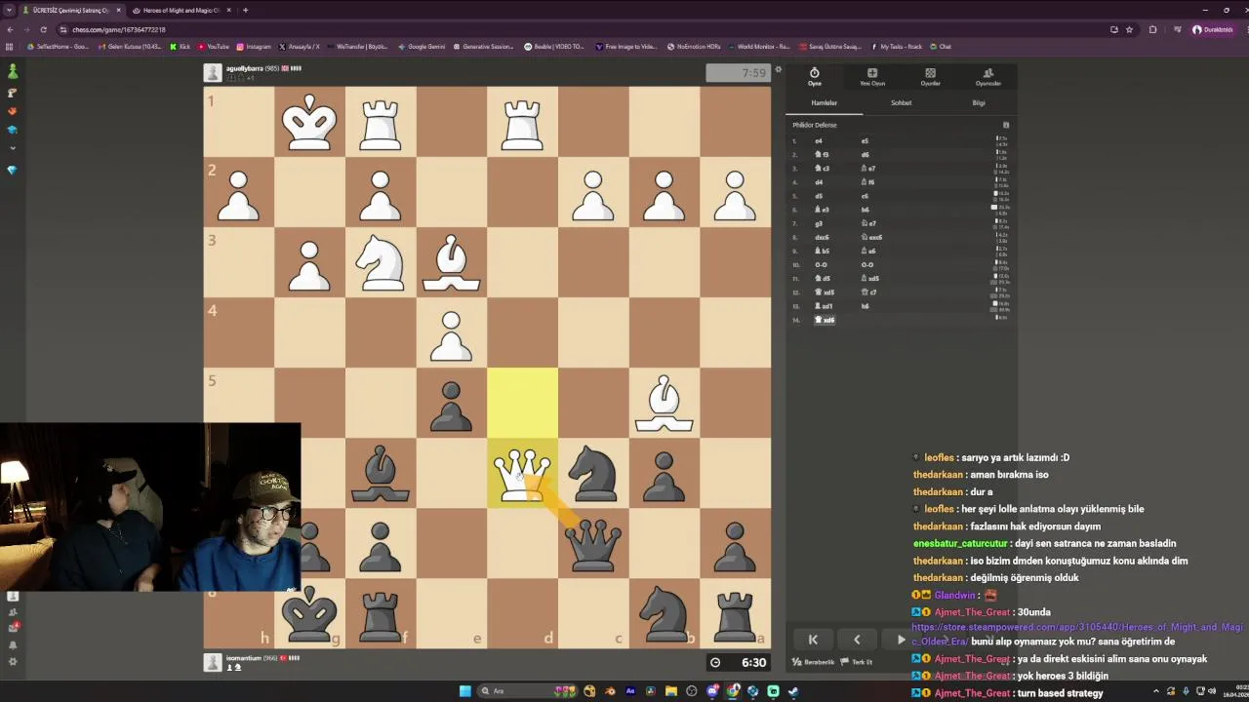The image size is (1249, 702).
Task: Resign the game with Terk Et
Action: pos(858,662)
